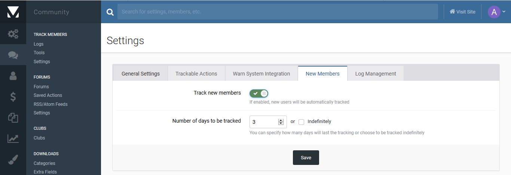Viewport: 511px width, 175px height.
Task: Open the Customization paintbrush icon
Action: (13, 160)
